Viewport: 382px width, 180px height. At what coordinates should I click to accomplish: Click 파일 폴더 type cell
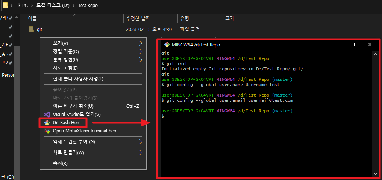(x=190, y=29)
